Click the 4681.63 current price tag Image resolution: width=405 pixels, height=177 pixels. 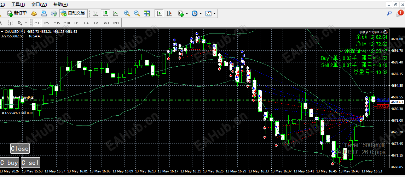pos(397,102)
